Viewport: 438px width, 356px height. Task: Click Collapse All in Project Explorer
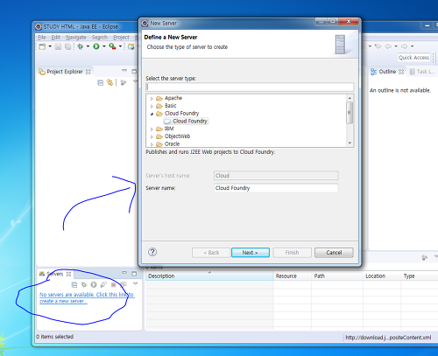(100, 83)
